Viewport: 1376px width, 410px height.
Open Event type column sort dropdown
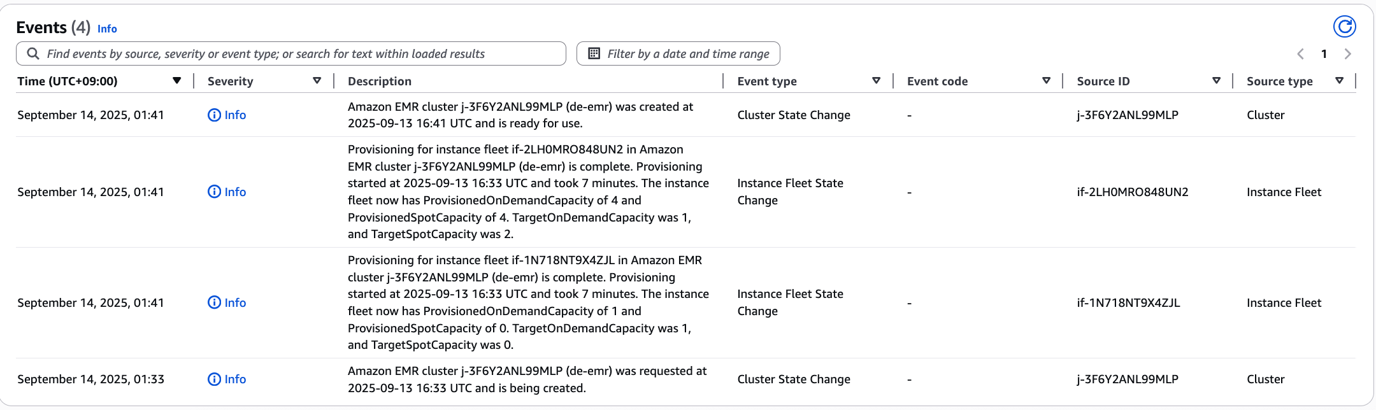pyautogui.click(x=876, y=81)
